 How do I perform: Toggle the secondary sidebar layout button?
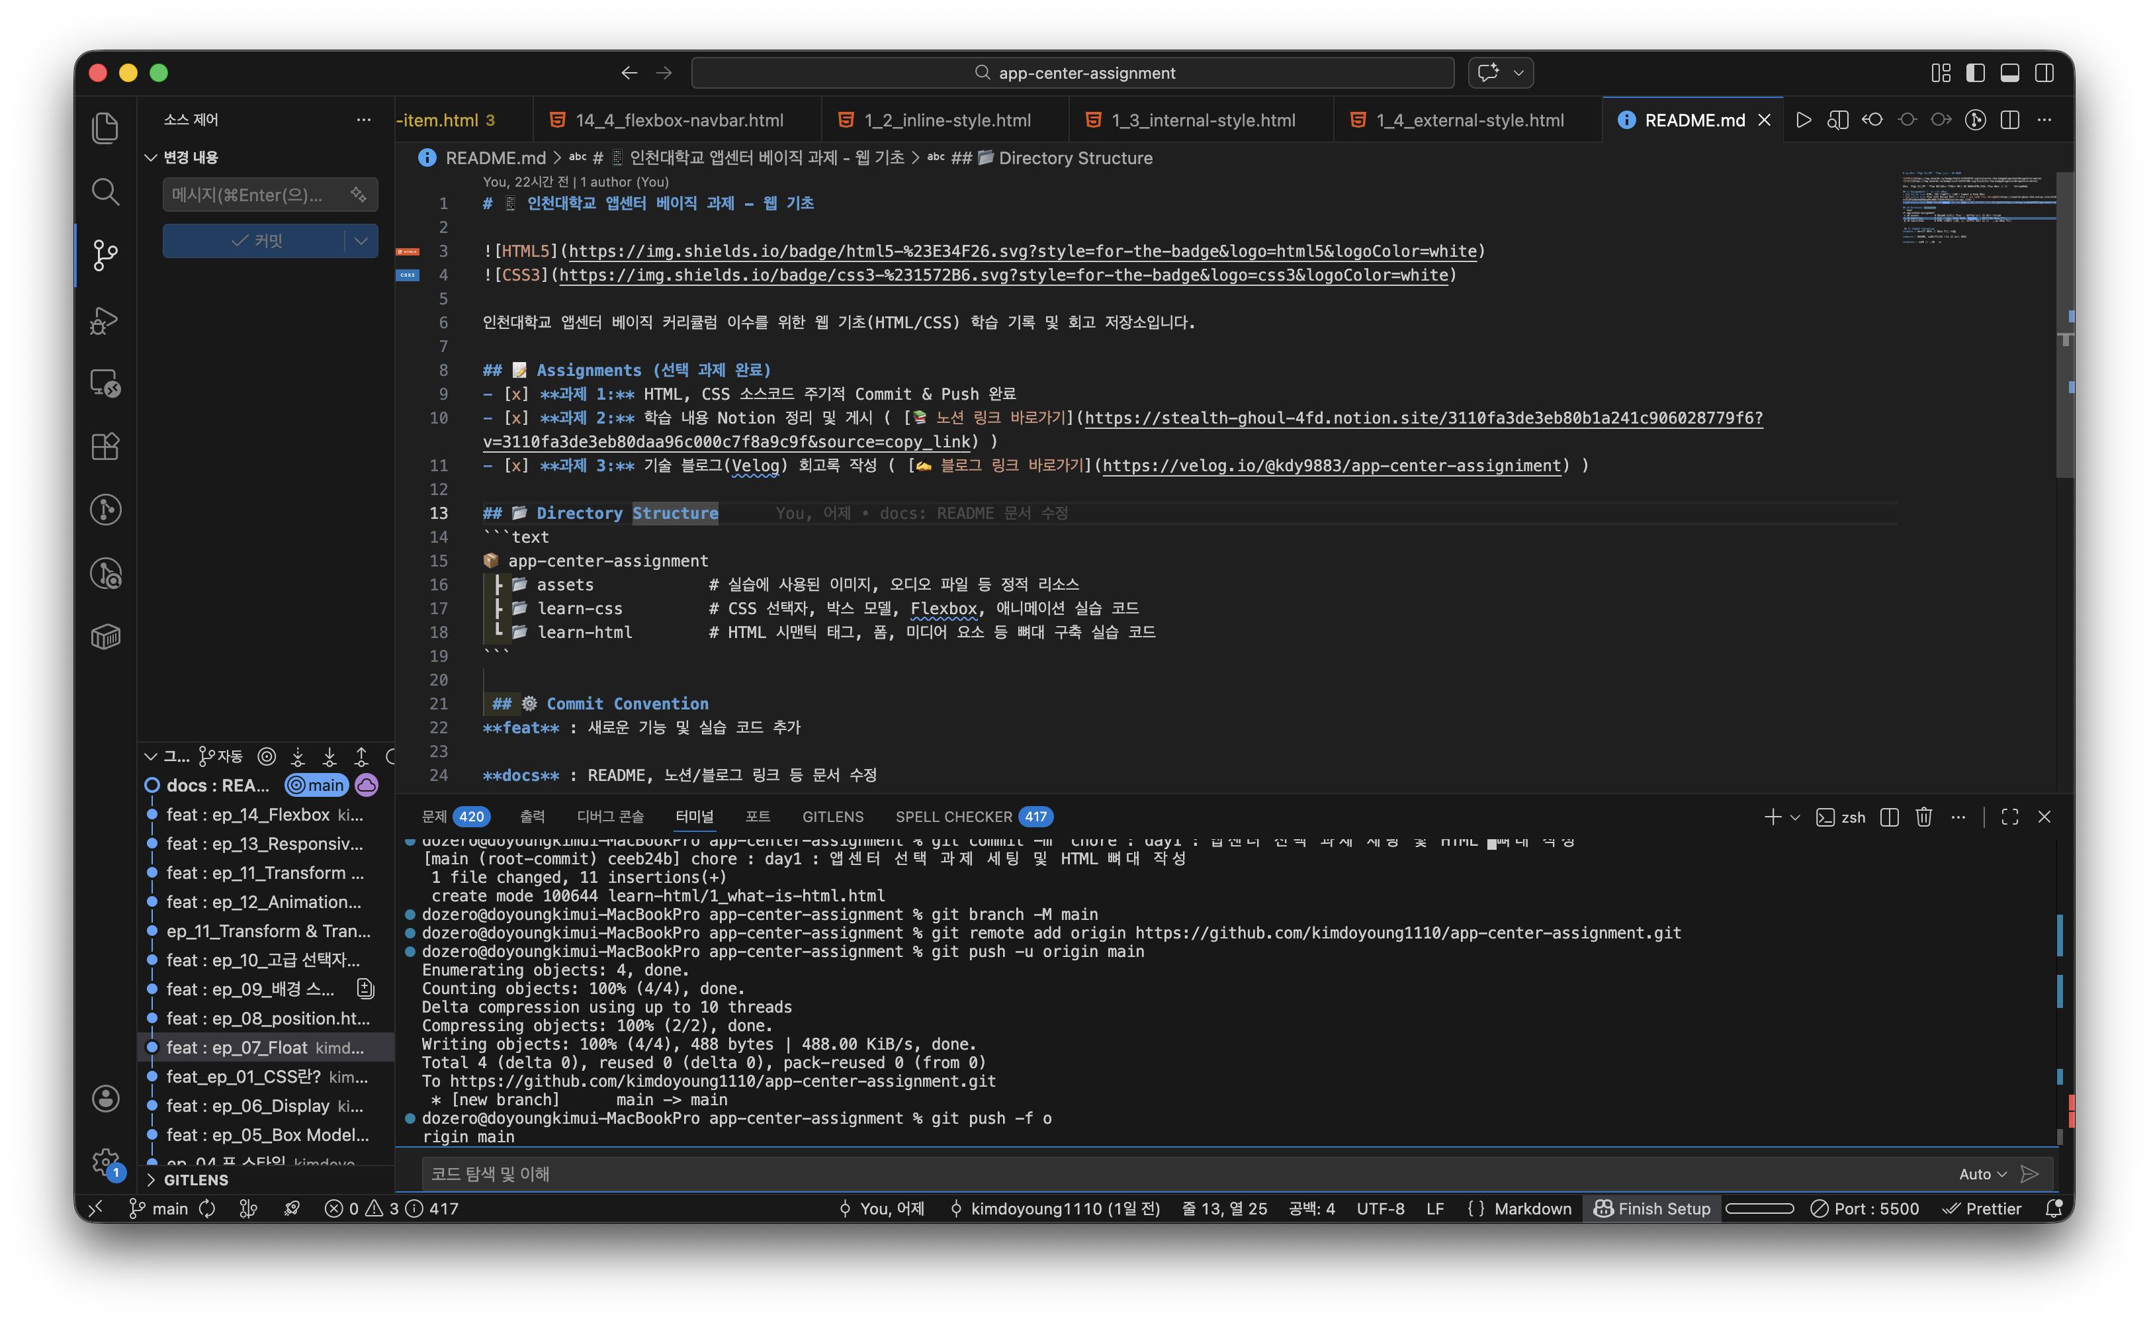pos(2044,73)
